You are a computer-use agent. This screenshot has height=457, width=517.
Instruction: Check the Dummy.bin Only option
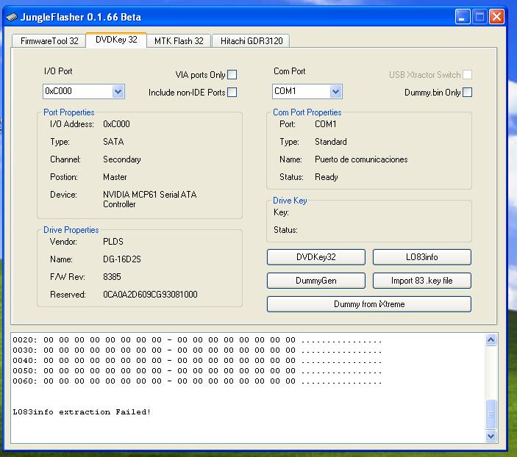pyautogui.click(x=468, y=93)
